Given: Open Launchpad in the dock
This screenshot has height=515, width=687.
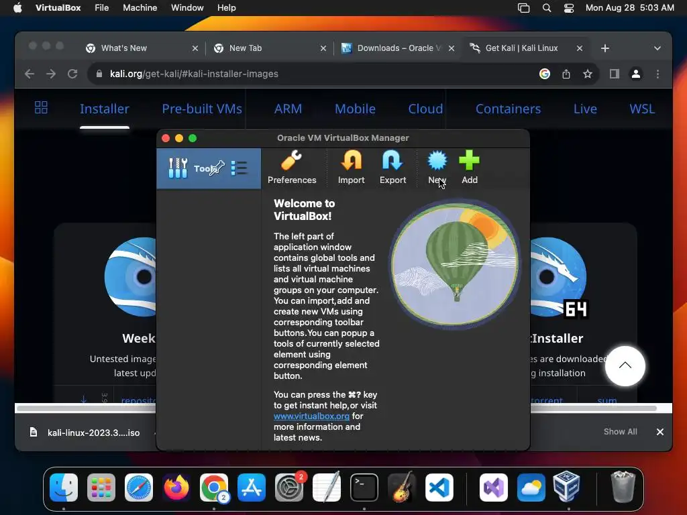Looking at the screenshot, I should [101, 488].
